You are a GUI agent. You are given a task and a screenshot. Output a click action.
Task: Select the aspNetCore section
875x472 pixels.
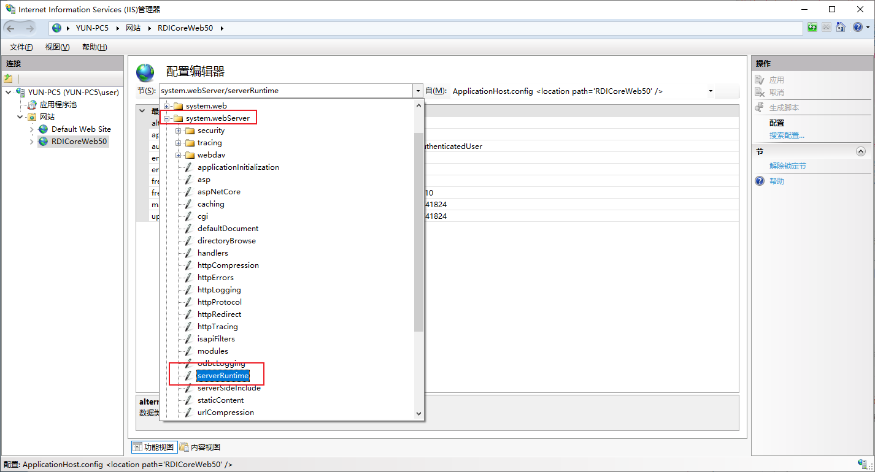pyautogui.click(x=218, y=192)
